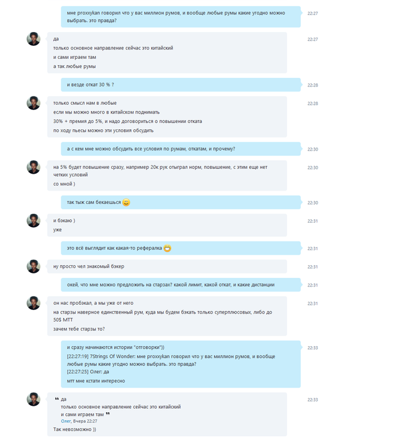Image resolution: width=409 pixels, height=439 pixels.
Task: Click avatar next to 'он нас пробэкал' message
Action: coord(34,303)
